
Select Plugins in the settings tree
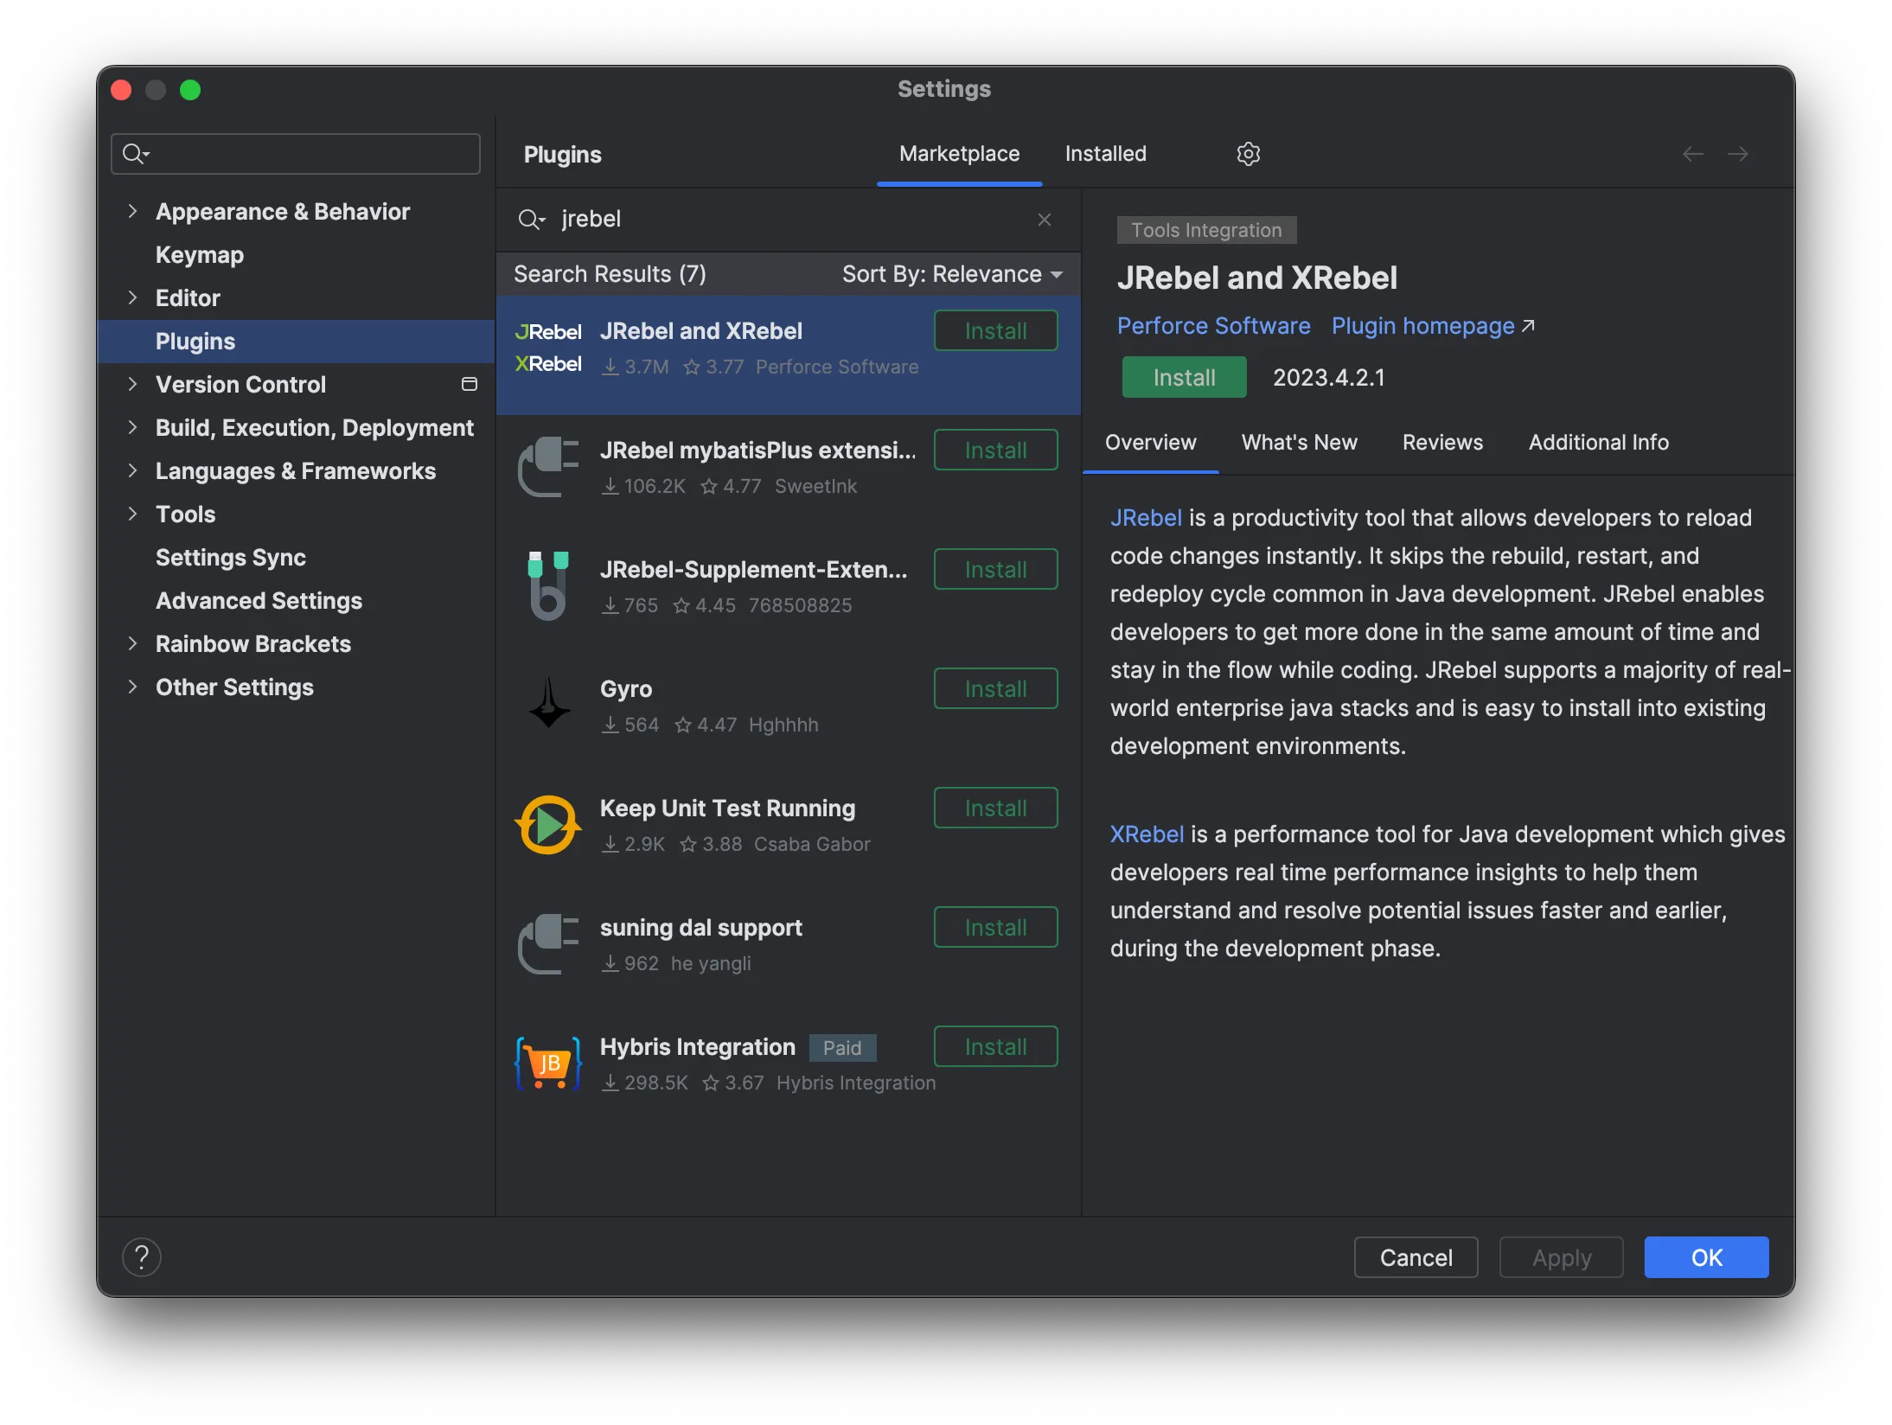tap(297, 342)
